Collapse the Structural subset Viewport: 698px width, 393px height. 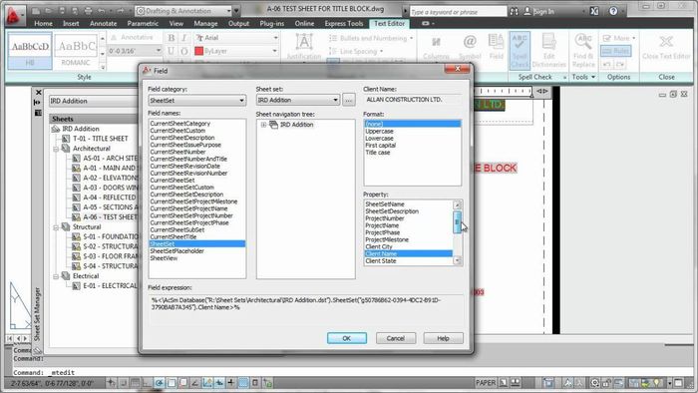pyautogui.click(x=56, y=227)
